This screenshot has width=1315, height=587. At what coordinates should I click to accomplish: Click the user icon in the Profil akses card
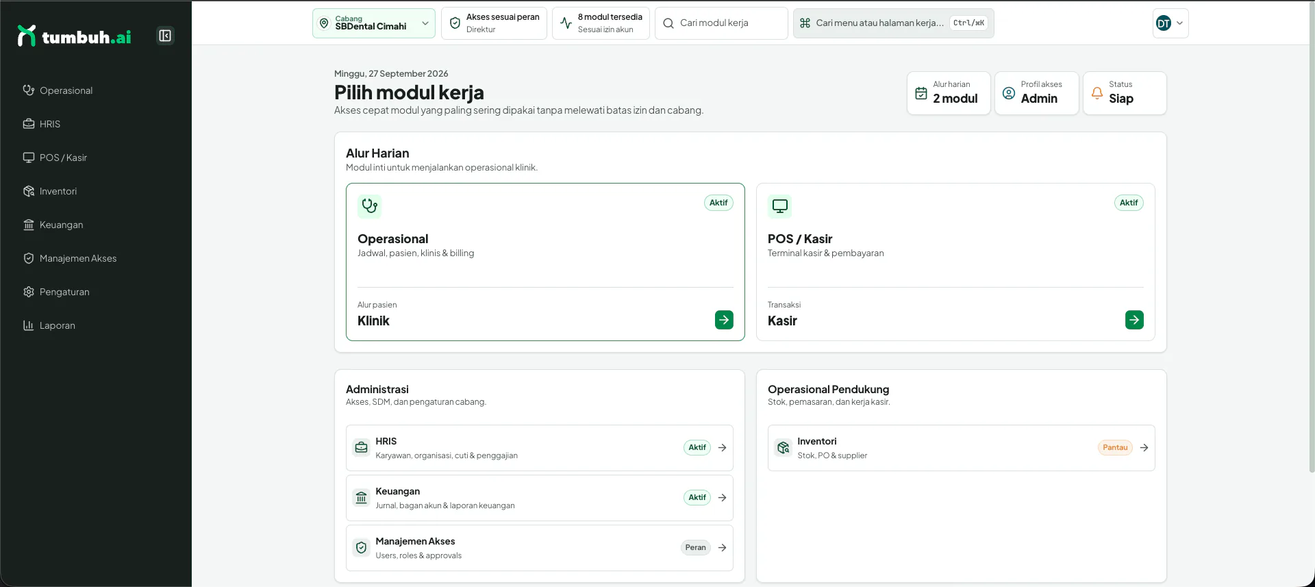pos(1009,93)
